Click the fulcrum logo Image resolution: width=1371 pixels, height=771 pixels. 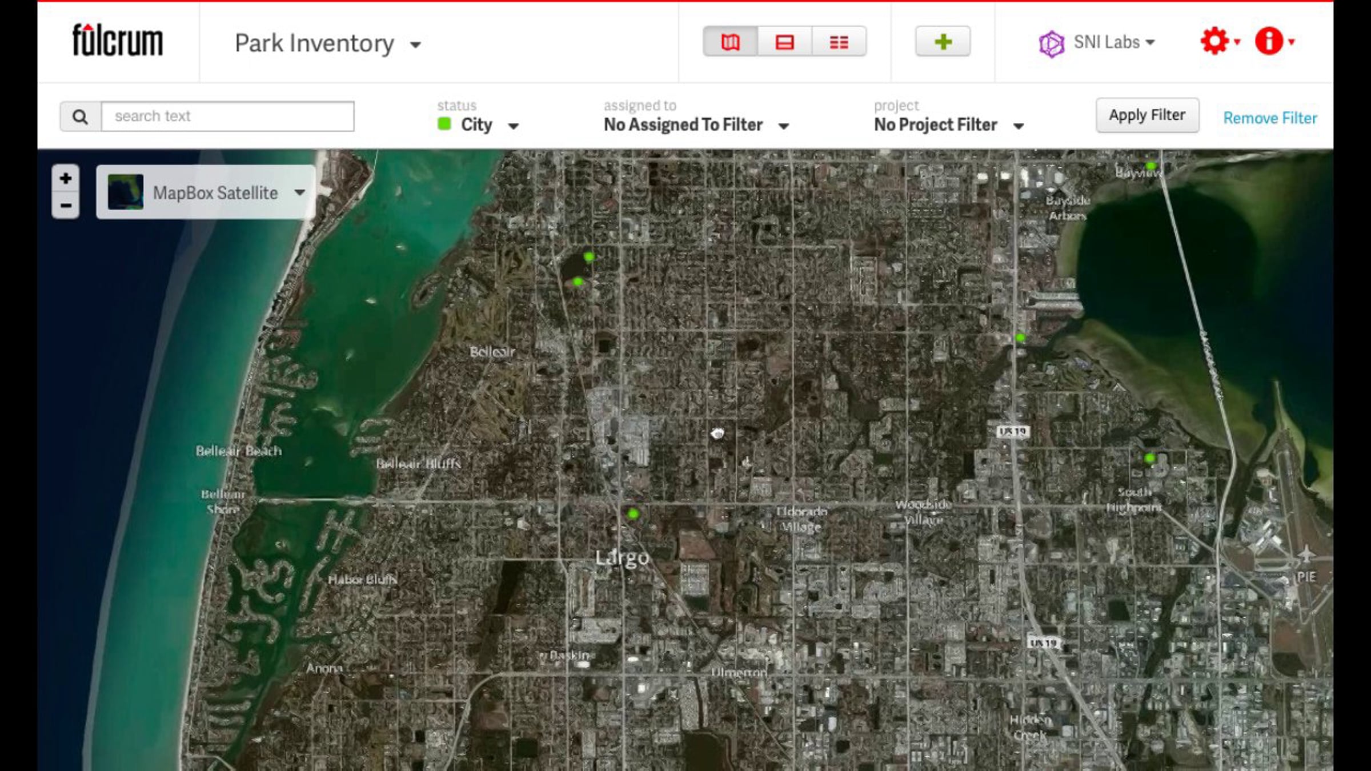tap(118, 41)
